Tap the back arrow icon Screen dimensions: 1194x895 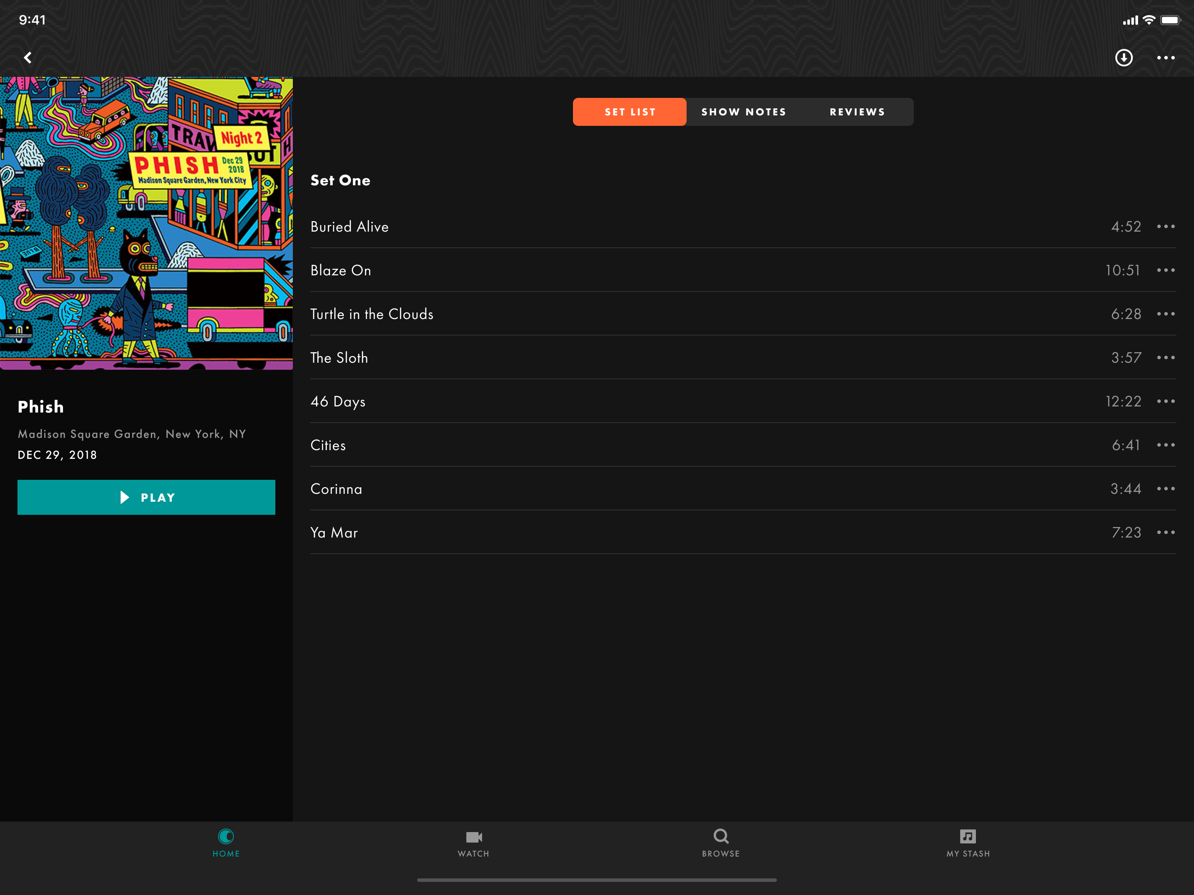tap(28, 57)
